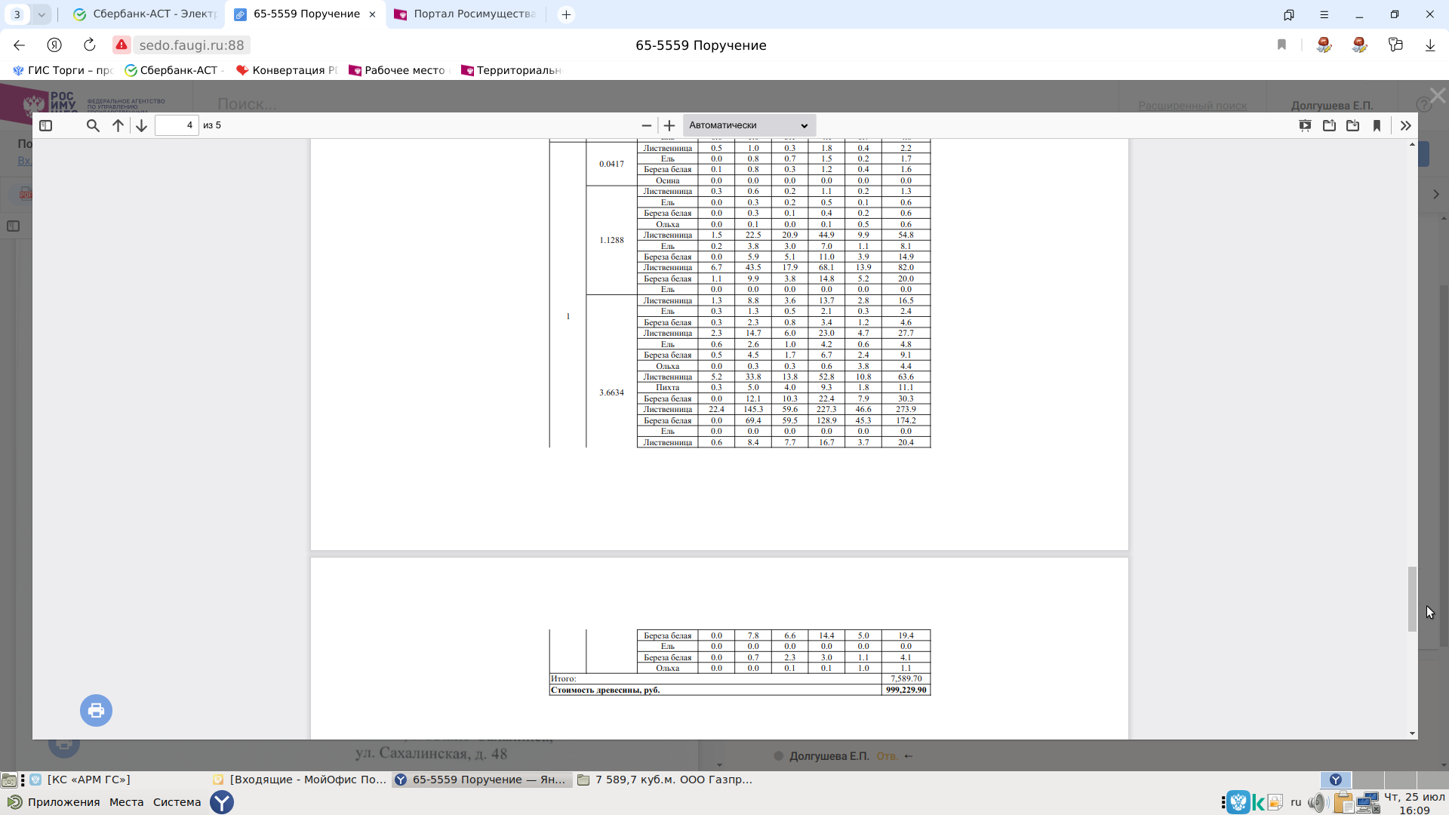Click the blue round print button

[x=96, y=710]
